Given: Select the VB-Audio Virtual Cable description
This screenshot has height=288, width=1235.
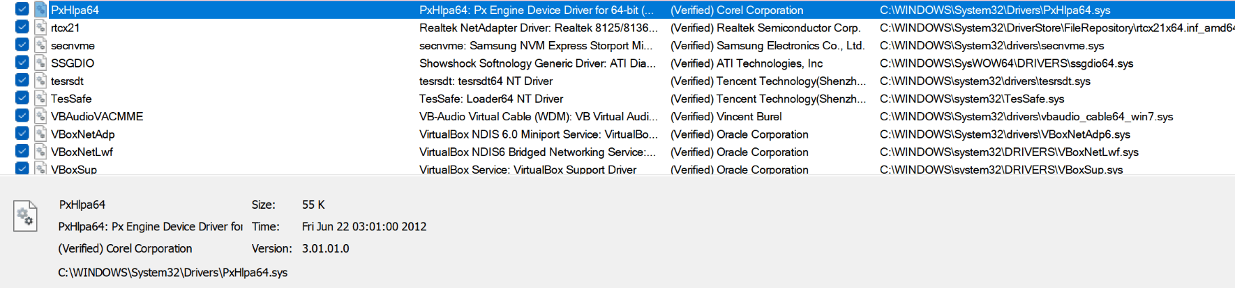Looking at the screenshot, I should point(539,116).
